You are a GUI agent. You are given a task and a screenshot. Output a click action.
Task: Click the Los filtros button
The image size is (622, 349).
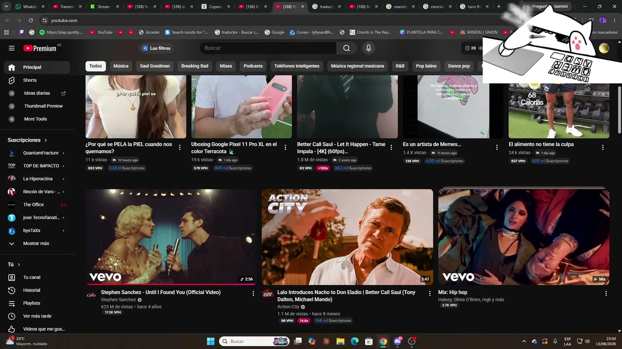(x=156, y=48)
